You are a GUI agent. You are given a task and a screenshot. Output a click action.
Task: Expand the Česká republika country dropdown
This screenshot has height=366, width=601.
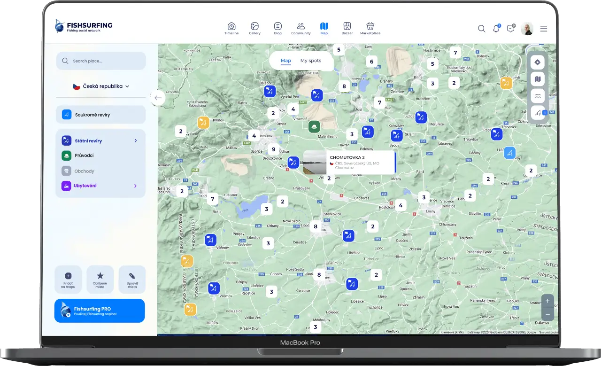(100, 86)
